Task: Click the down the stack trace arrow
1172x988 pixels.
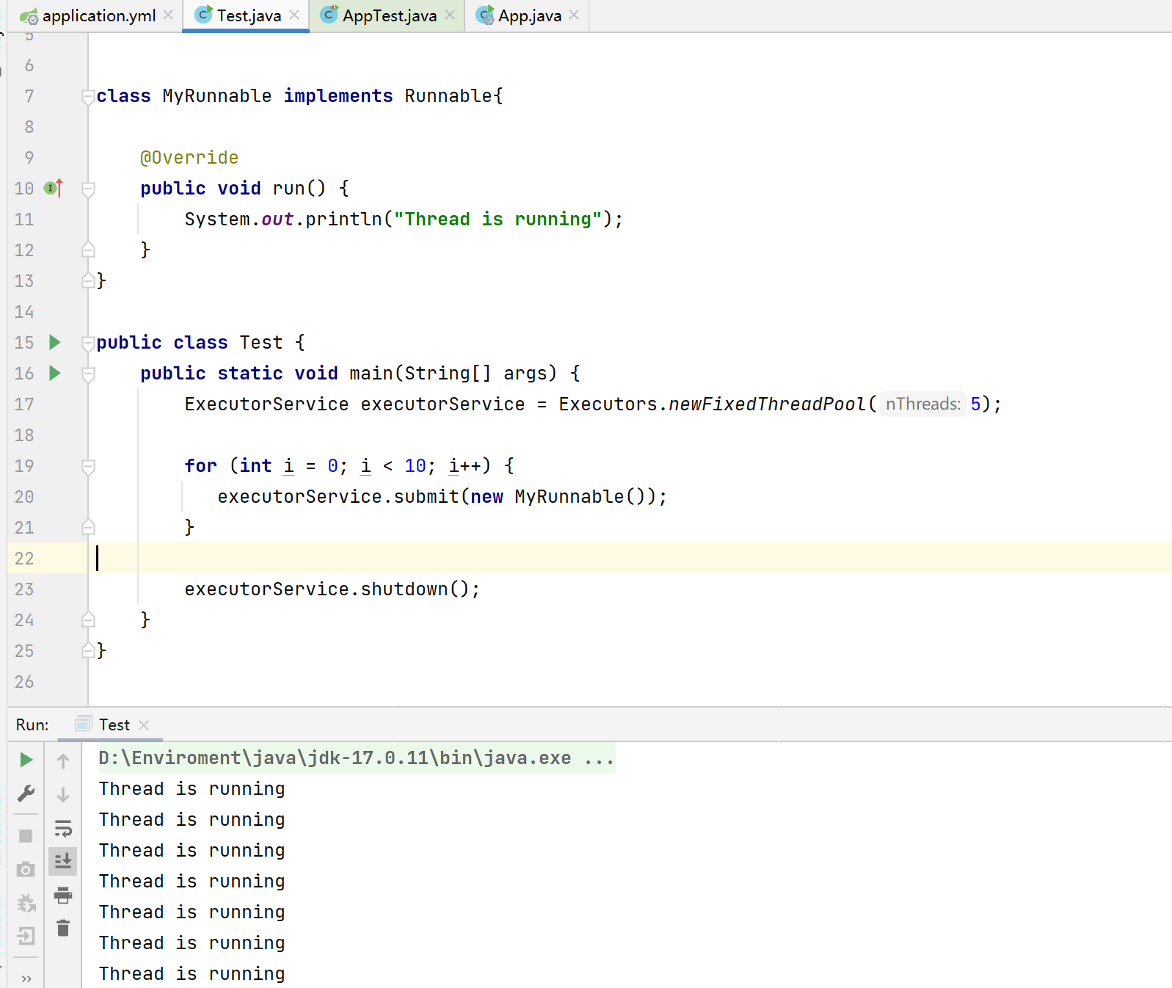Action: coord(63,795)
